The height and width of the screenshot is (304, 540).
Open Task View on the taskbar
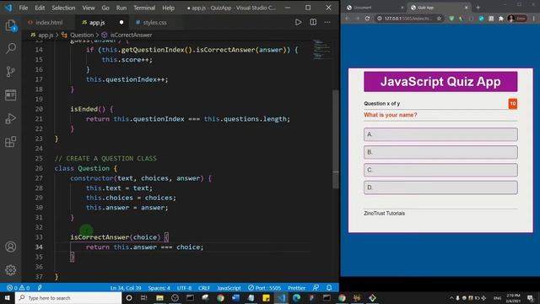point(144,298)
